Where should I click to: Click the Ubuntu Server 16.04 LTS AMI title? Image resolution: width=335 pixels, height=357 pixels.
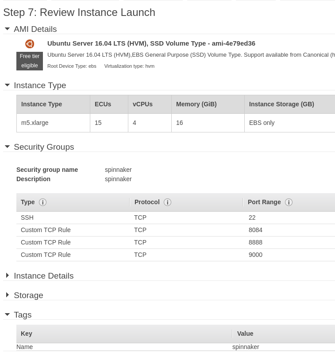point(151,43)
